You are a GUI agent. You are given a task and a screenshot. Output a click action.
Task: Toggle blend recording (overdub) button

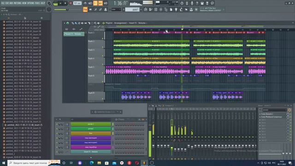100,3
